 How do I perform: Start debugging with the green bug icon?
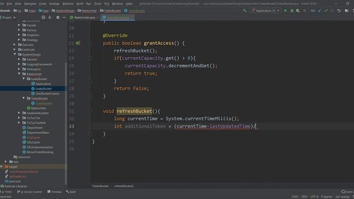291,11
